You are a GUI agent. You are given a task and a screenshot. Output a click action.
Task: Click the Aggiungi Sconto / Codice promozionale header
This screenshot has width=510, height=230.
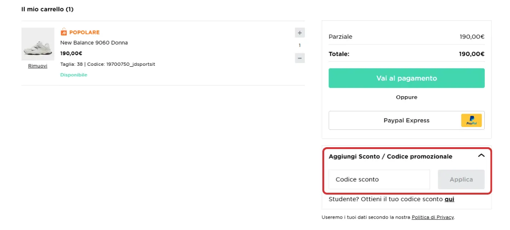coord(390,156)
